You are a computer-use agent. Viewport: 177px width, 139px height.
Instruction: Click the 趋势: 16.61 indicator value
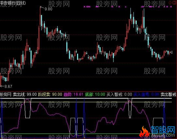pyautogui.click(x=74, y=94)
